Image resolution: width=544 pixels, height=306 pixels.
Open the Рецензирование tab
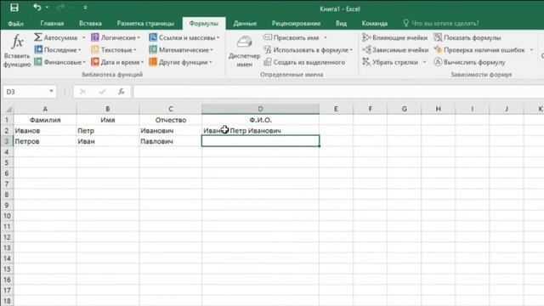click(296, 23)
